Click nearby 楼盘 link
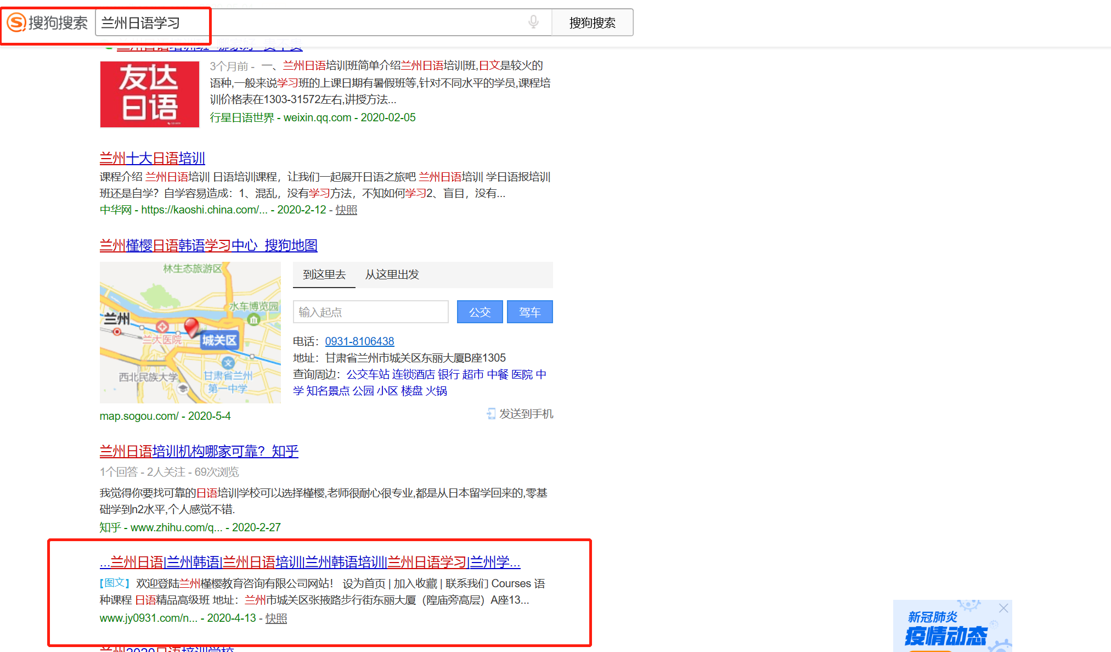 click(x=412, y=391)
